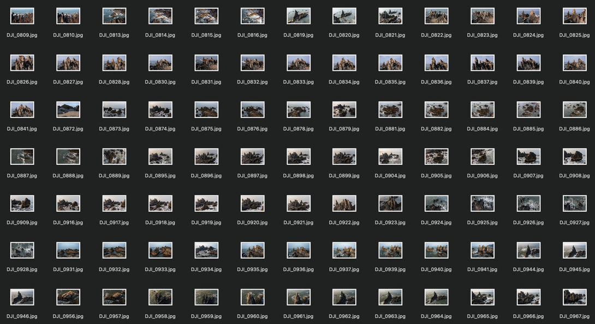Viewport: 595px width, 324px height.
Task: Click the file name DJI_0810.jpg
Action: pos(68,35)
